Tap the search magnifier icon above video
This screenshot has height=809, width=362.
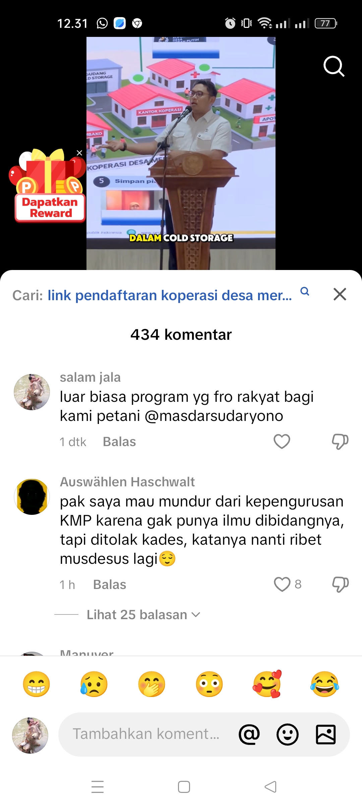click(334, 66)
